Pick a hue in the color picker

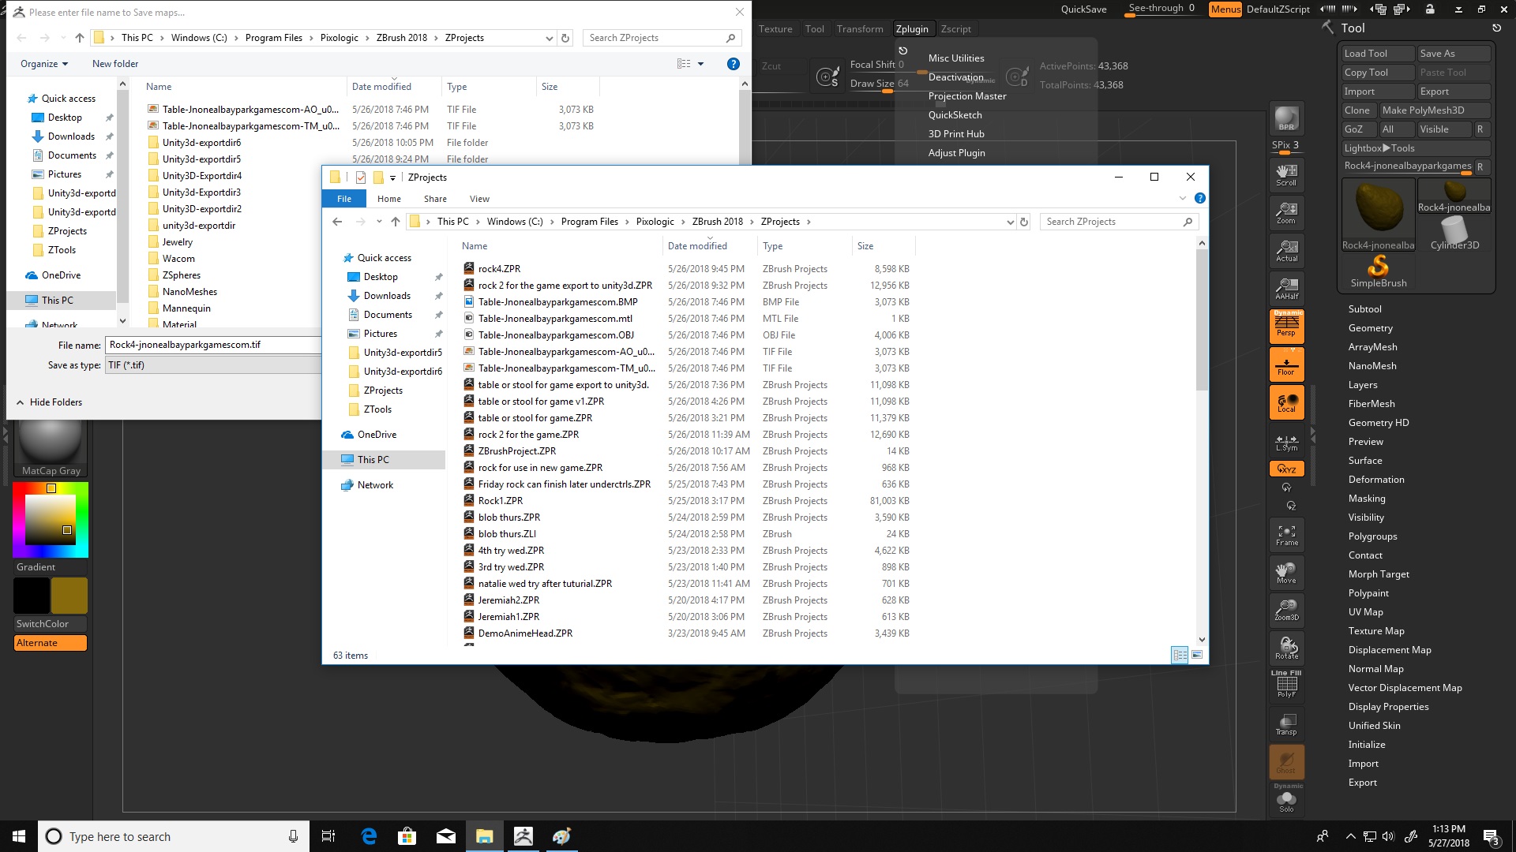[51, 520]
